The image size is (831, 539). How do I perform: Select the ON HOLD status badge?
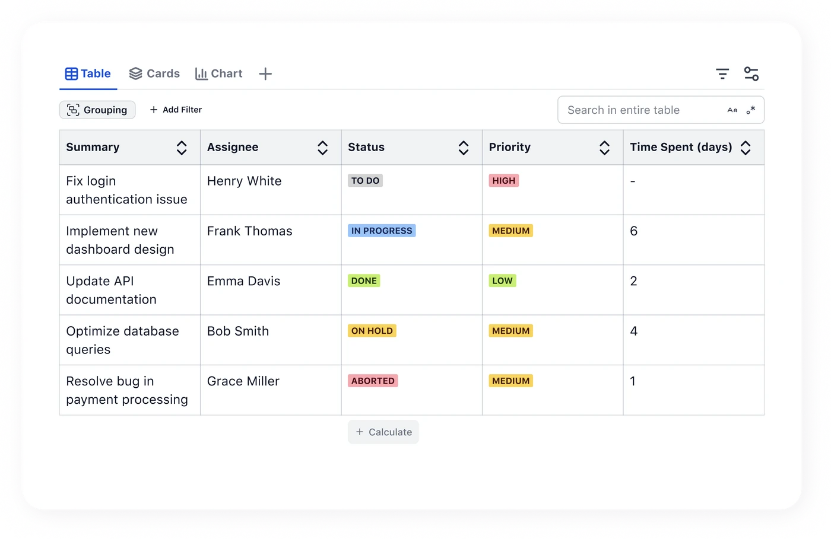(x=372, y=331)
